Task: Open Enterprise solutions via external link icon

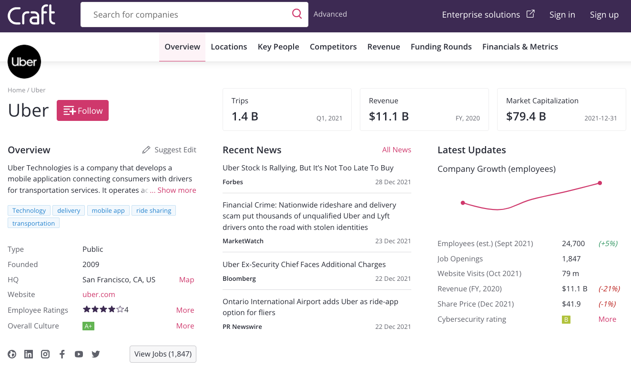Action: point(530,14)
